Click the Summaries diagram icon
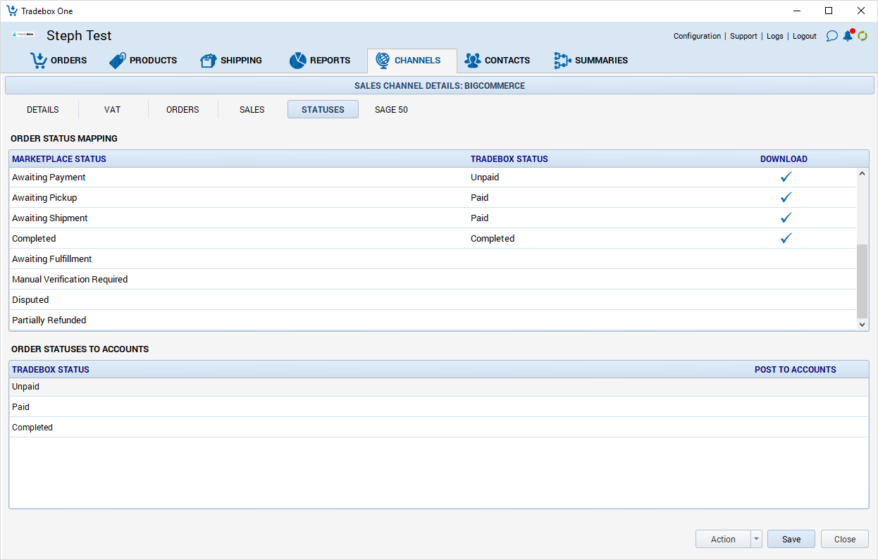 tap(562, 61)
